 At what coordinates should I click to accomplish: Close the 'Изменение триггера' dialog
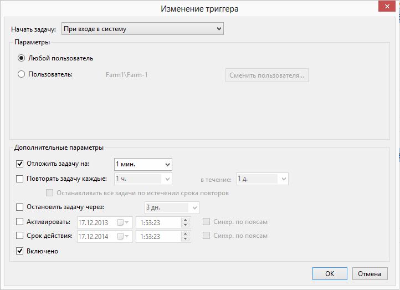[x=387, y=6]
